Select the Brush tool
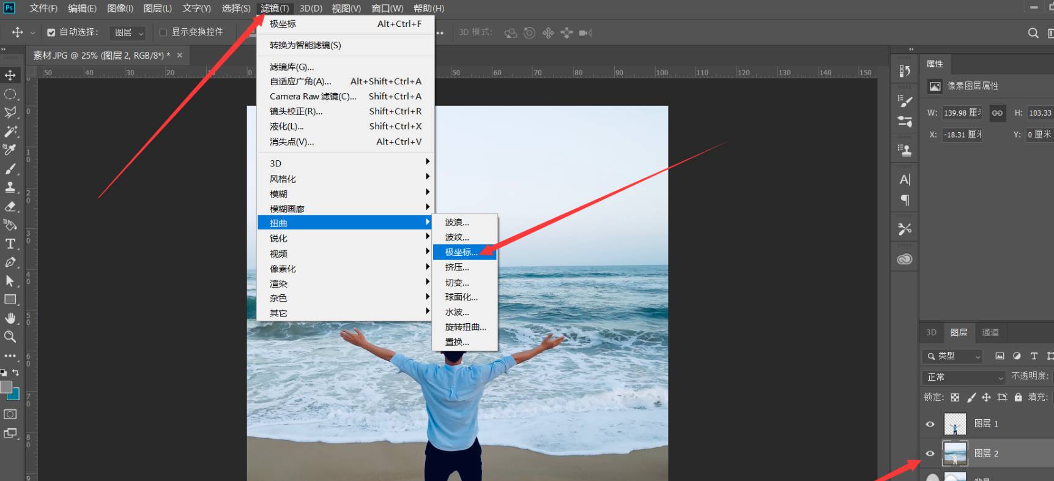 pos(10,168)
